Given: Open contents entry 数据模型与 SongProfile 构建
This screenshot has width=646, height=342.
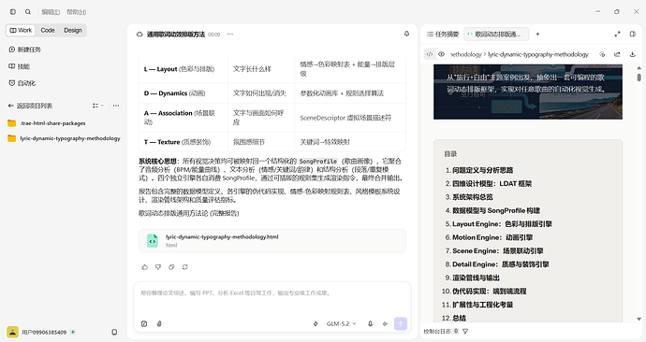Looking at the screenshot, I should (x=496, y=210).
